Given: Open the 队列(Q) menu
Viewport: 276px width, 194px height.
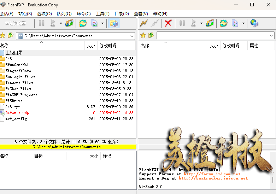Looking at the screenshot, I should pos(64,14).
